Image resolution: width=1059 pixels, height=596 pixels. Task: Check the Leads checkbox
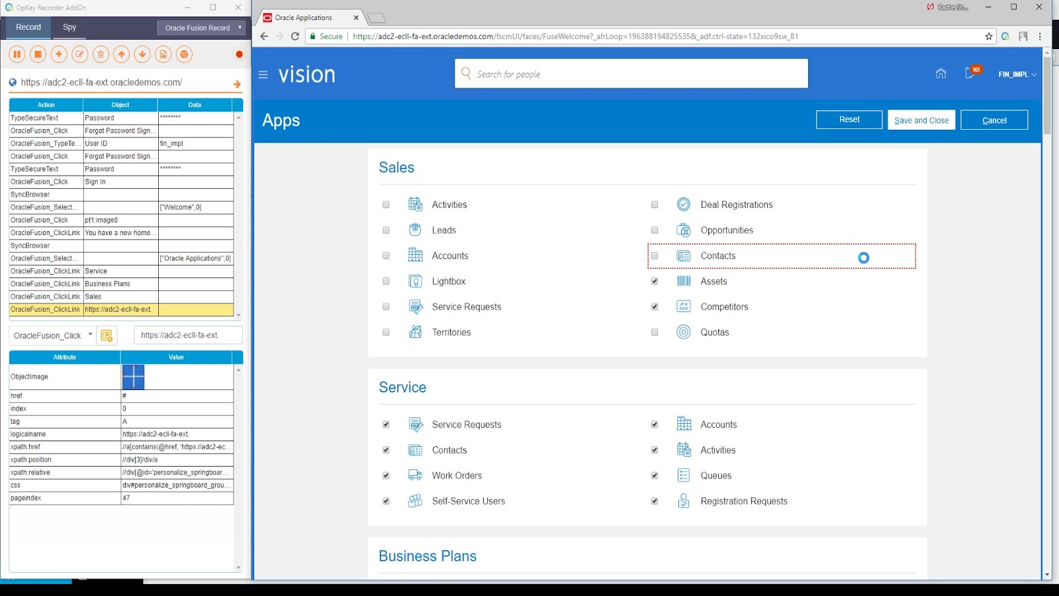[386, 230]
